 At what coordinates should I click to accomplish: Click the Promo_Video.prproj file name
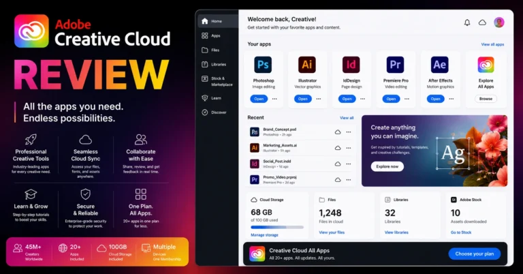279,177
